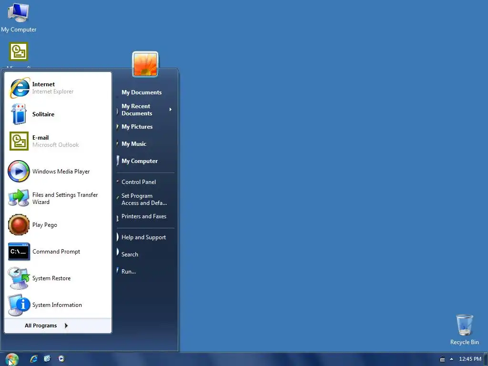Open My Computer desktop icon

point(19,12)
